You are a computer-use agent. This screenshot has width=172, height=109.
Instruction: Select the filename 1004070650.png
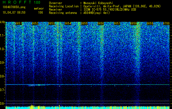tap(14, 7)
